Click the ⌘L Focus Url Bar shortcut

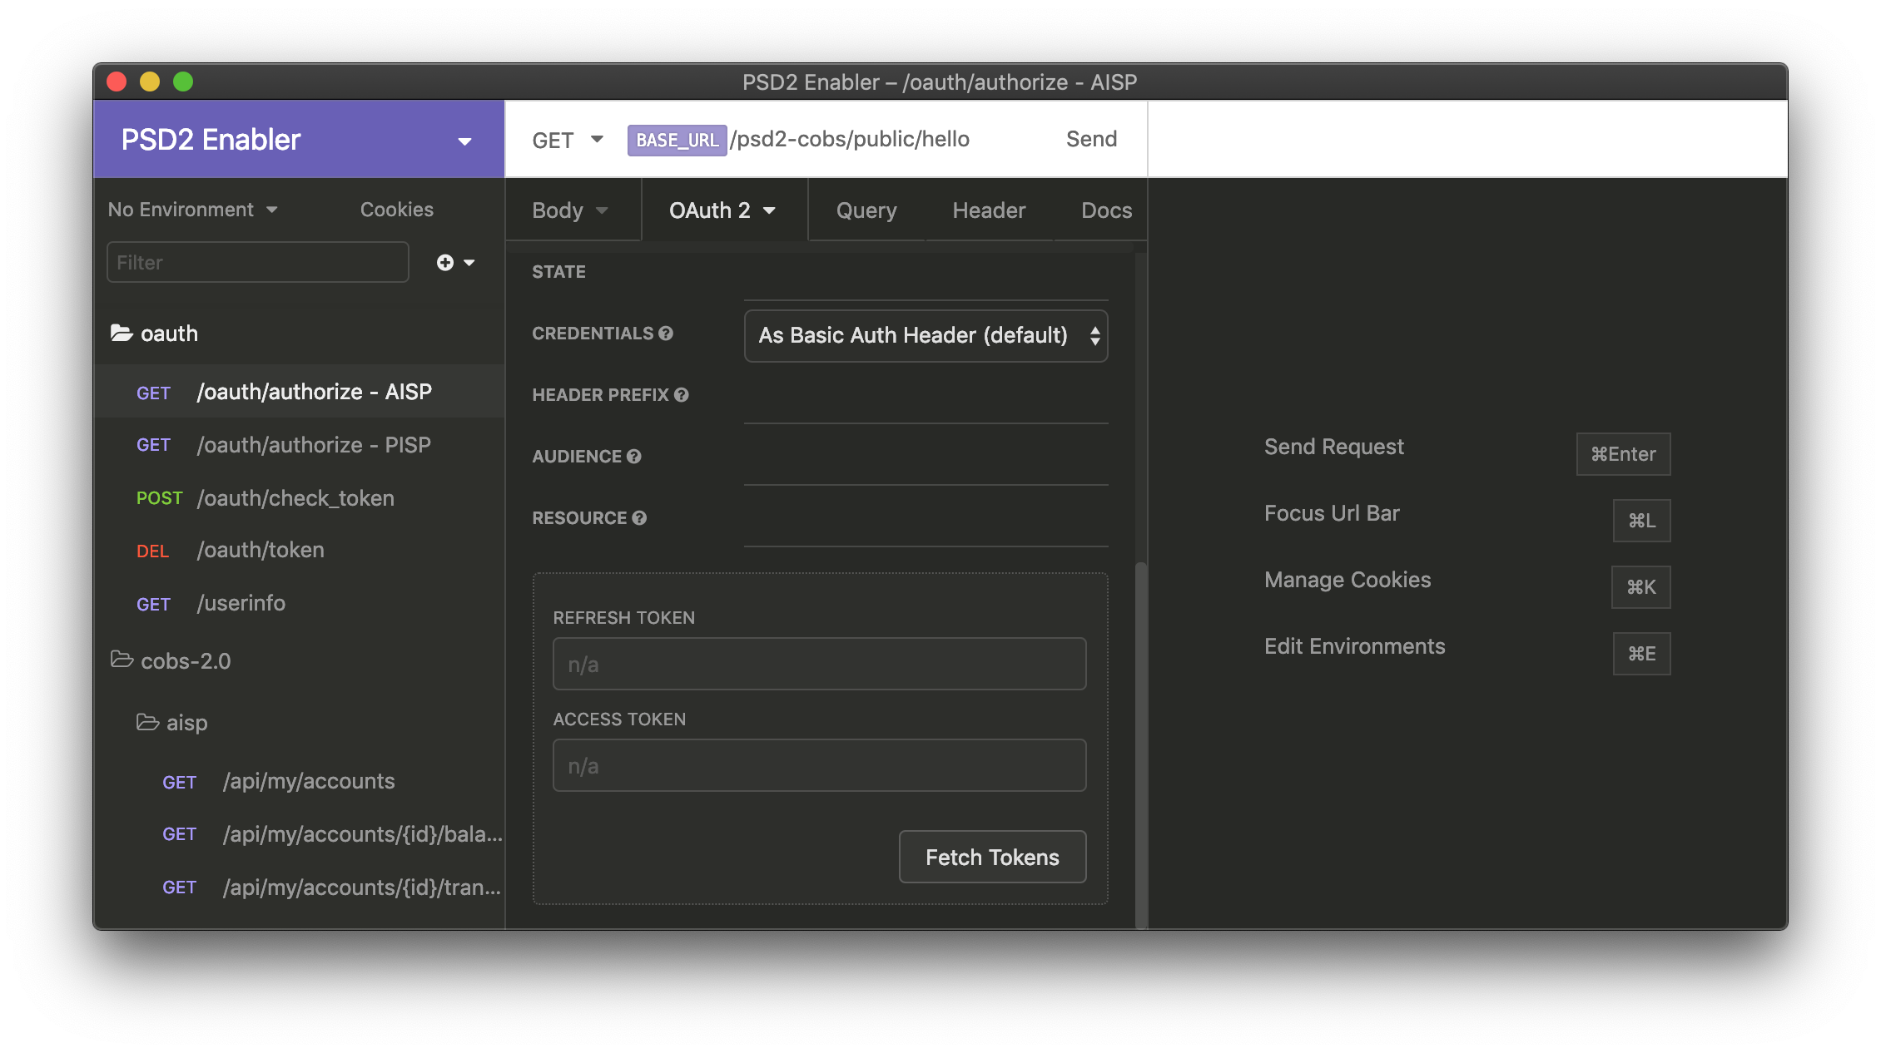pos(1641,521)
